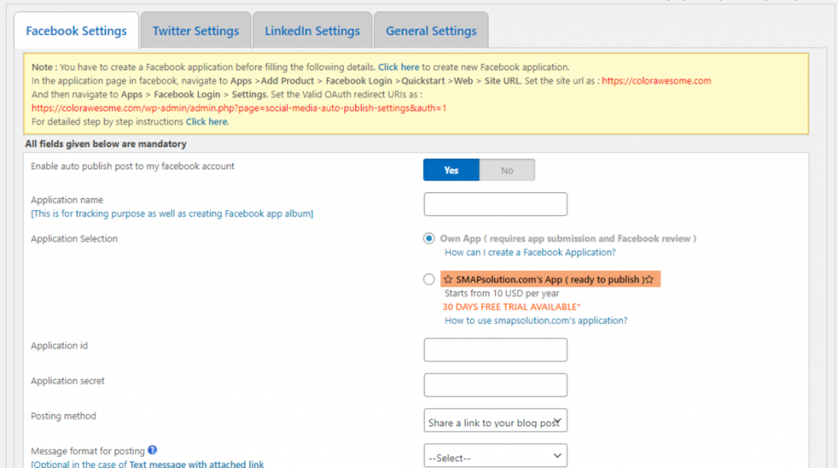Switch to the Twitter Settings tab
The image size is (838, 468).
(x=196, y=30)
